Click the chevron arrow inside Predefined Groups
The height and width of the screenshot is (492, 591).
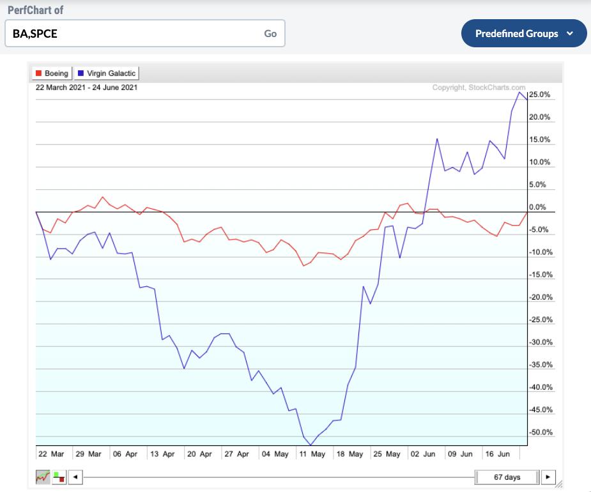point(570,34)
